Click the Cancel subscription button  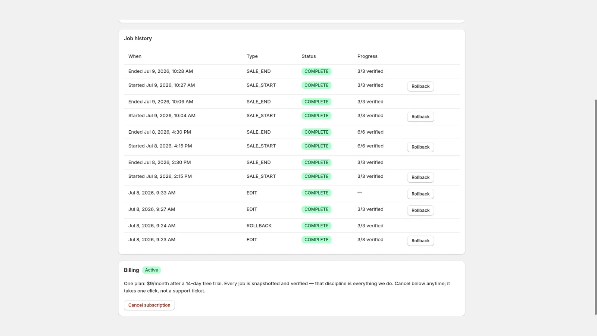coord(149,305)
